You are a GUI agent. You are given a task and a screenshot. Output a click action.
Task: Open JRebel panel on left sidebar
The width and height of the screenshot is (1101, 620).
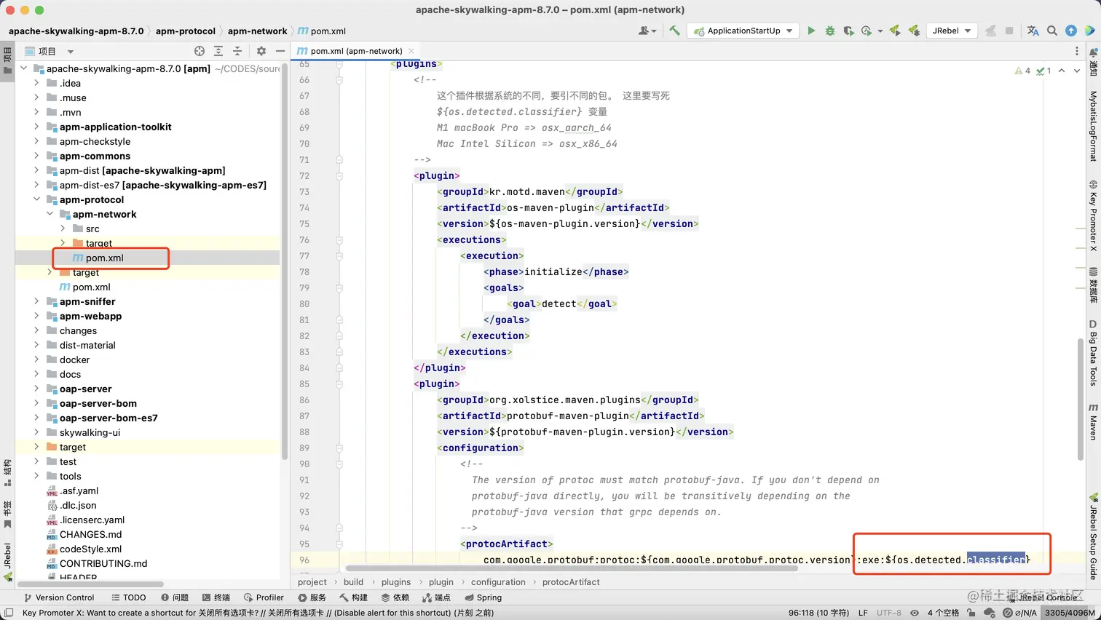[7, 562]
